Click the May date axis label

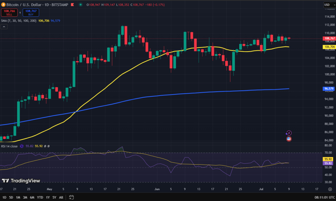(x=50, y=189)
